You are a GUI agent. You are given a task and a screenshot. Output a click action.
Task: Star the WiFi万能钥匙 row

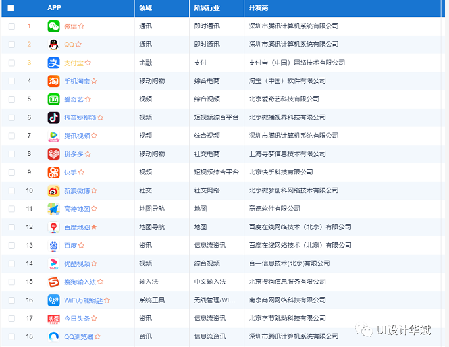click(107, 300)
